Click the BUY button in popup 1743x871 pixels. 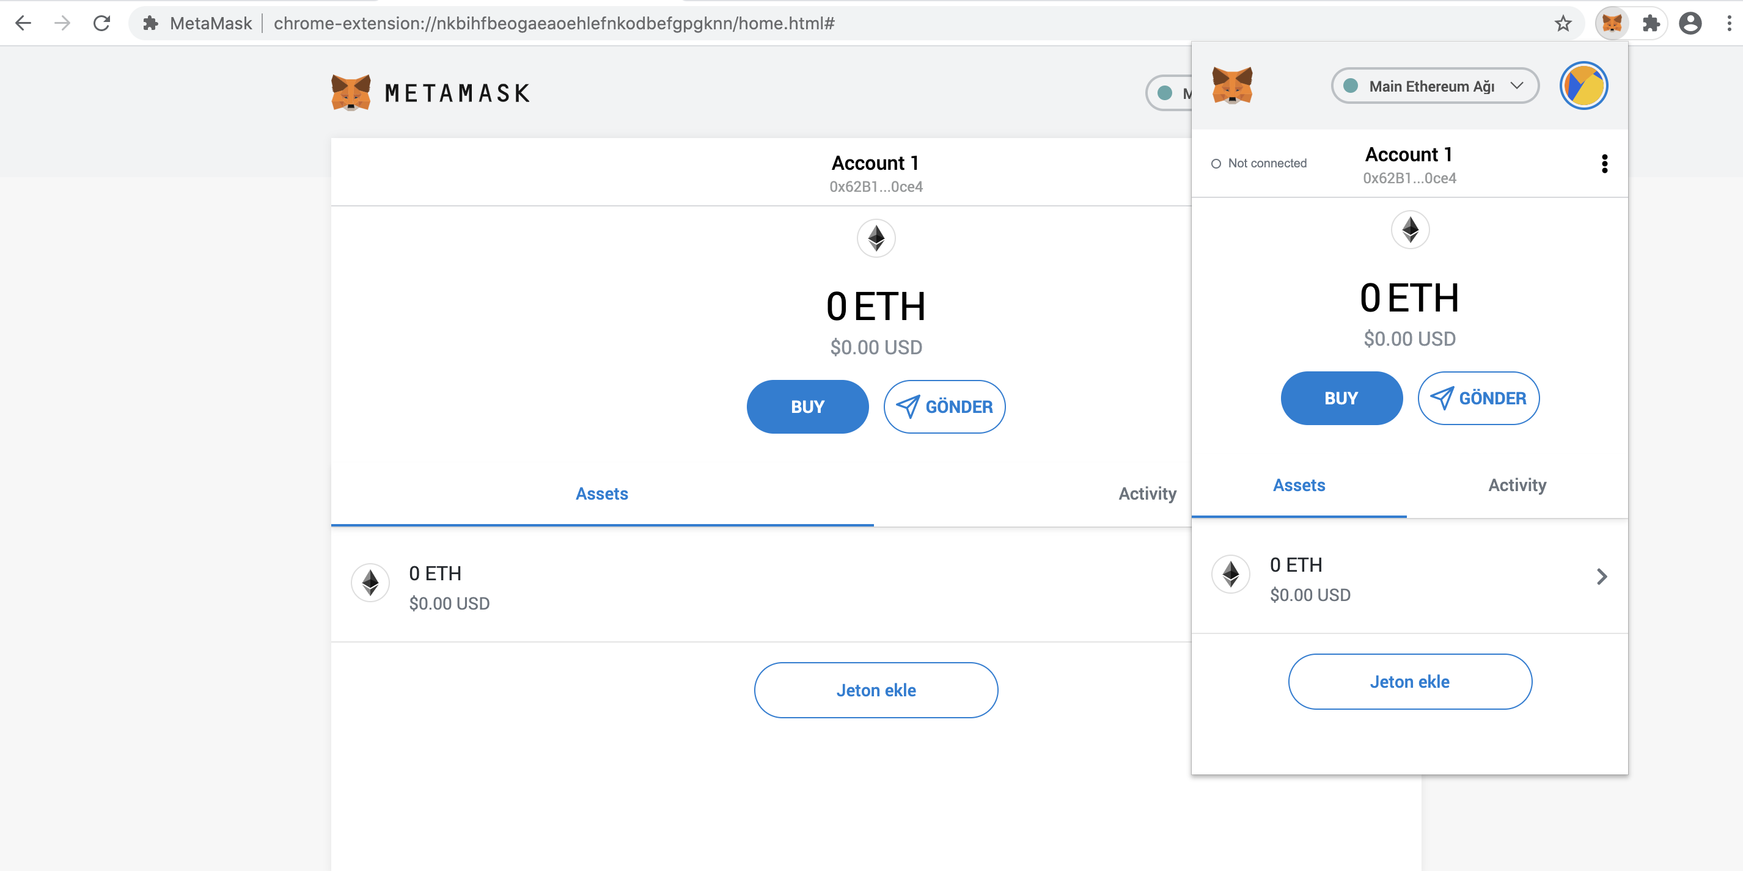(1341, 398)
